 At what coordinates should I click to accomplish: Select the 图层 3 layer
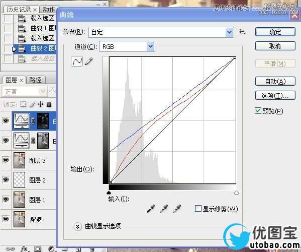pyautogui.click(x=34, y=160)
